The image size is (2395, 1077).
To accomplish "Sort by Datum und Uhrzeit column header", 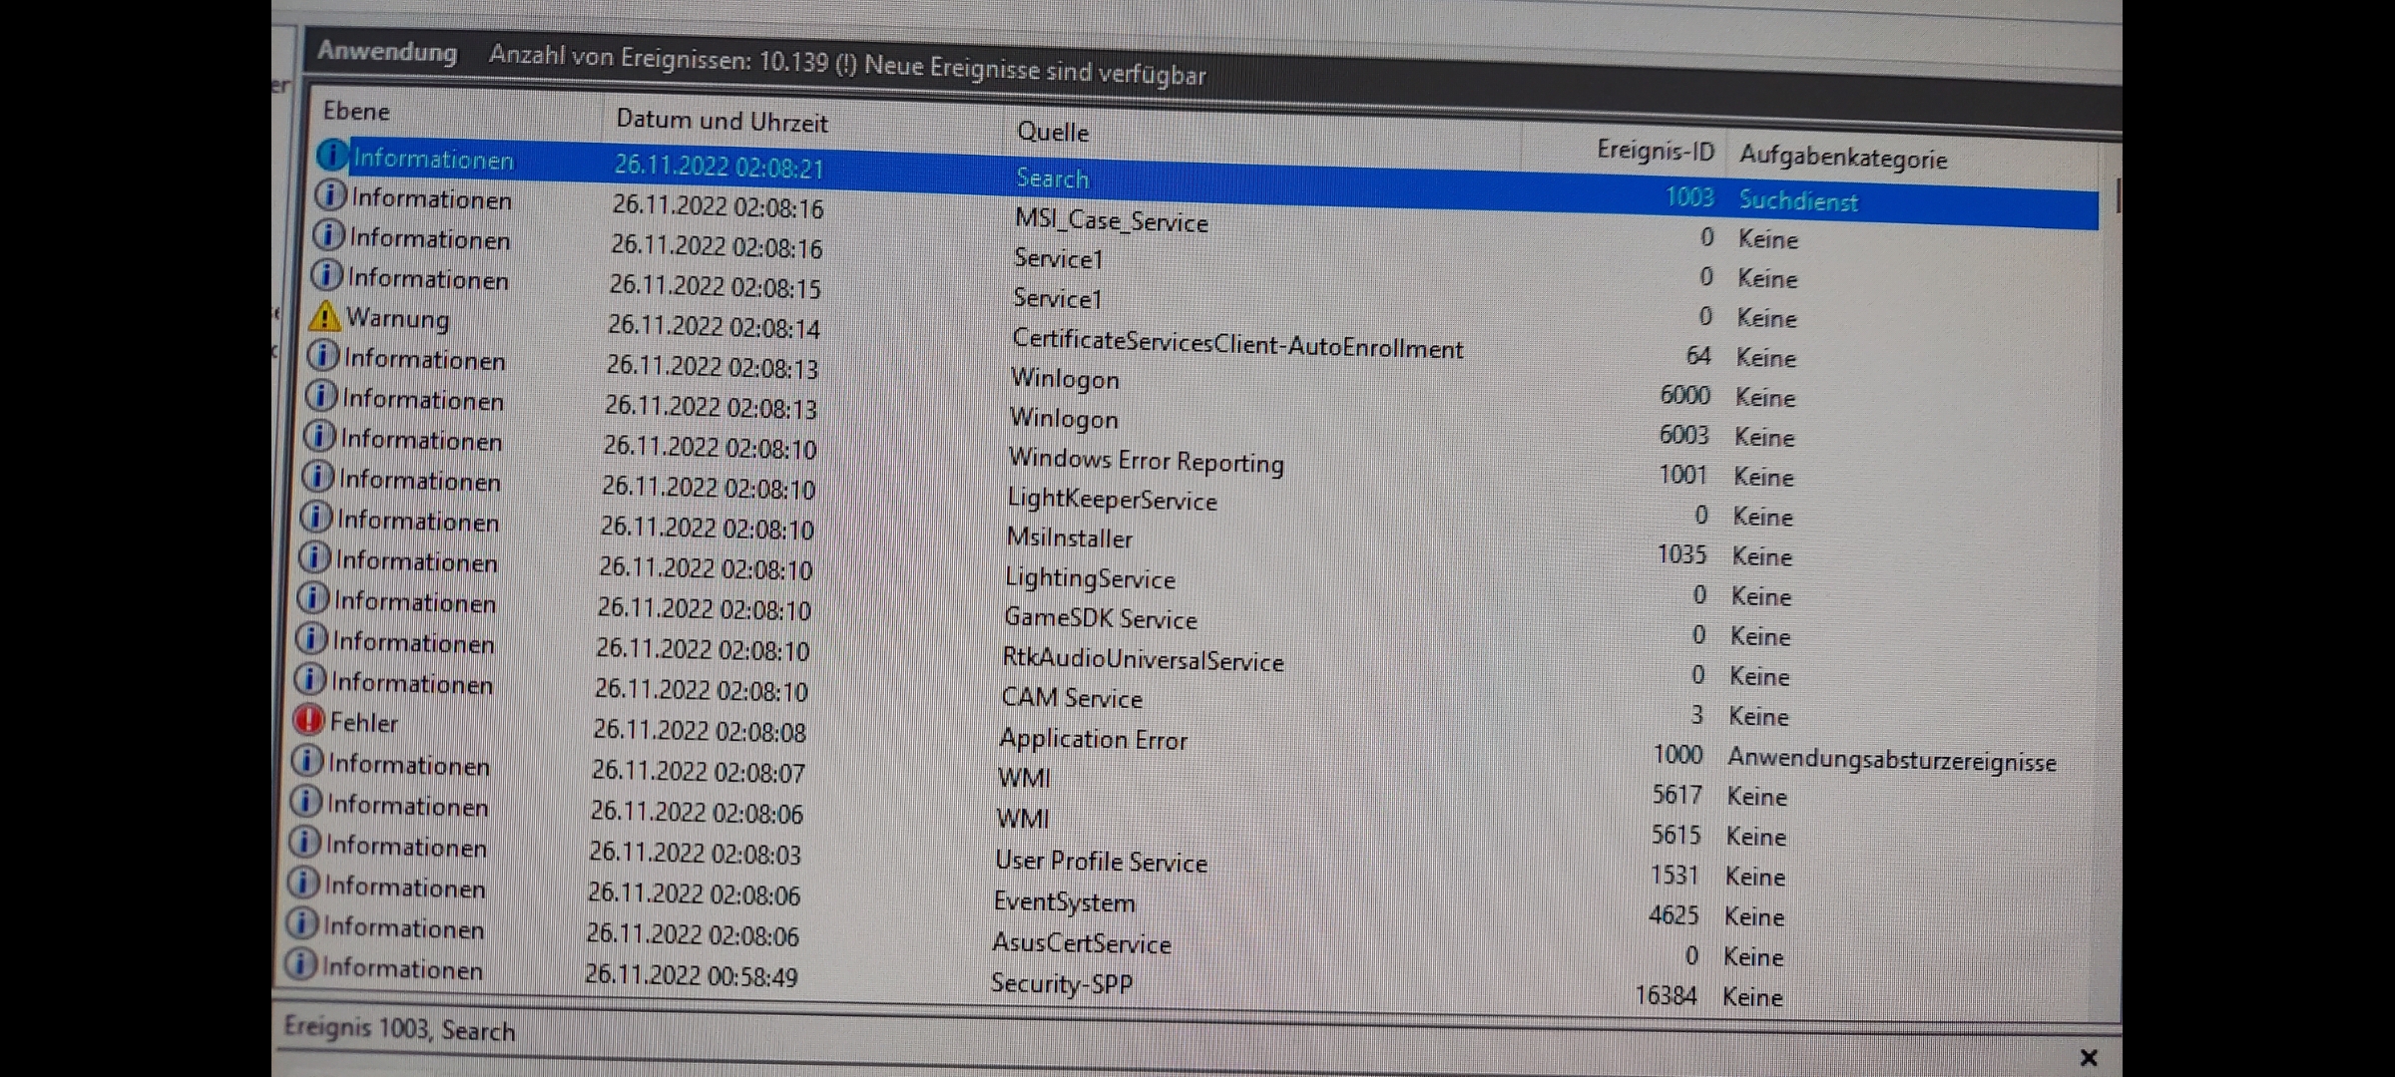I will point(721,122).
